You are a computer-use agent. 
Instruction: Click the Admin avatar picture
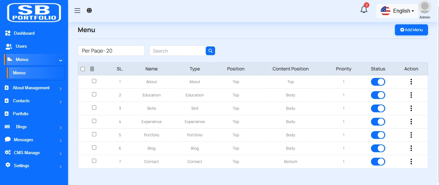click(x=424, y=7)
